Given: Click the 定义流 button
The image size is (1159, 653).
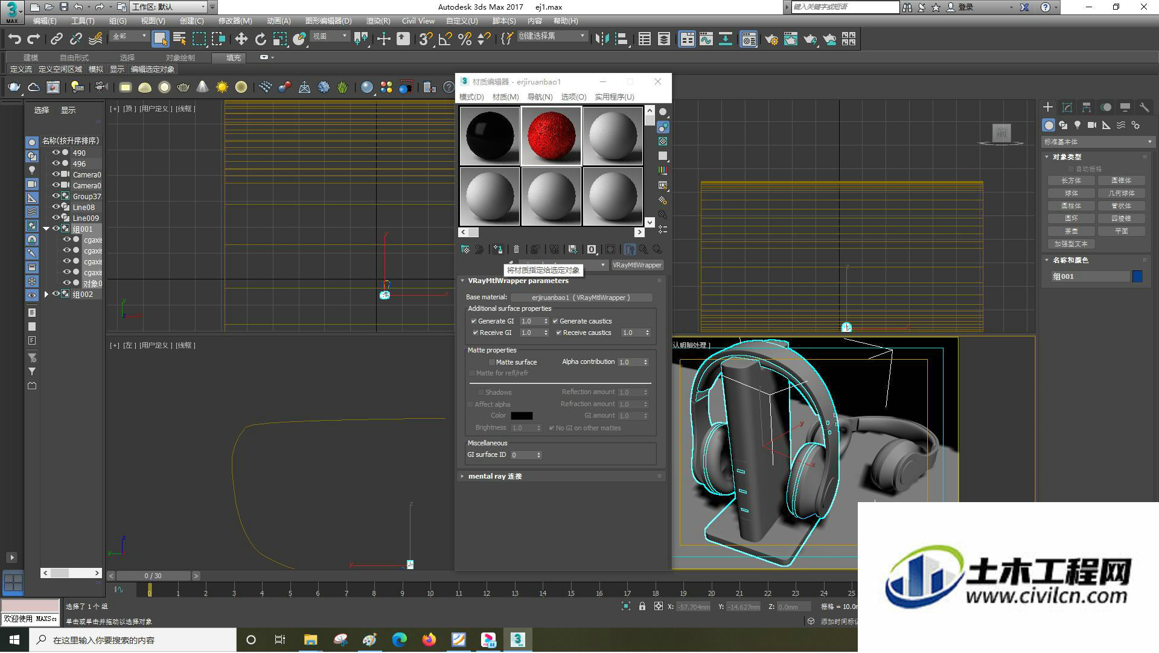Looking at the screenshot, I should (21, 69).
